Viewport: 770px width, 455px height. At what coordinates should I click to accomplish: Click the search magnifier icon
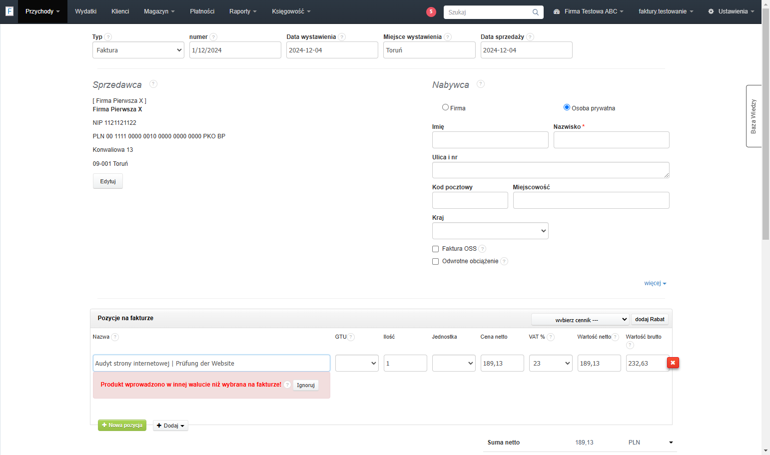pyautogui.click(x=535, y=12)
